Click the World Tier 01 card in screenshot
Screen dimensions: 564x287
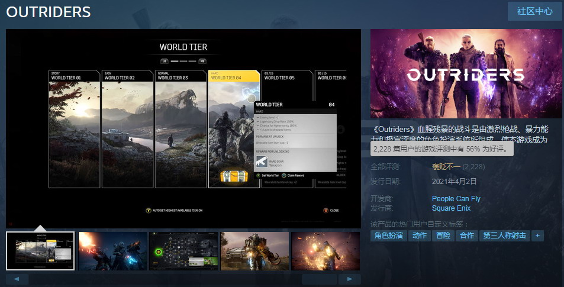pyautogui.click(x=74, y=129)
